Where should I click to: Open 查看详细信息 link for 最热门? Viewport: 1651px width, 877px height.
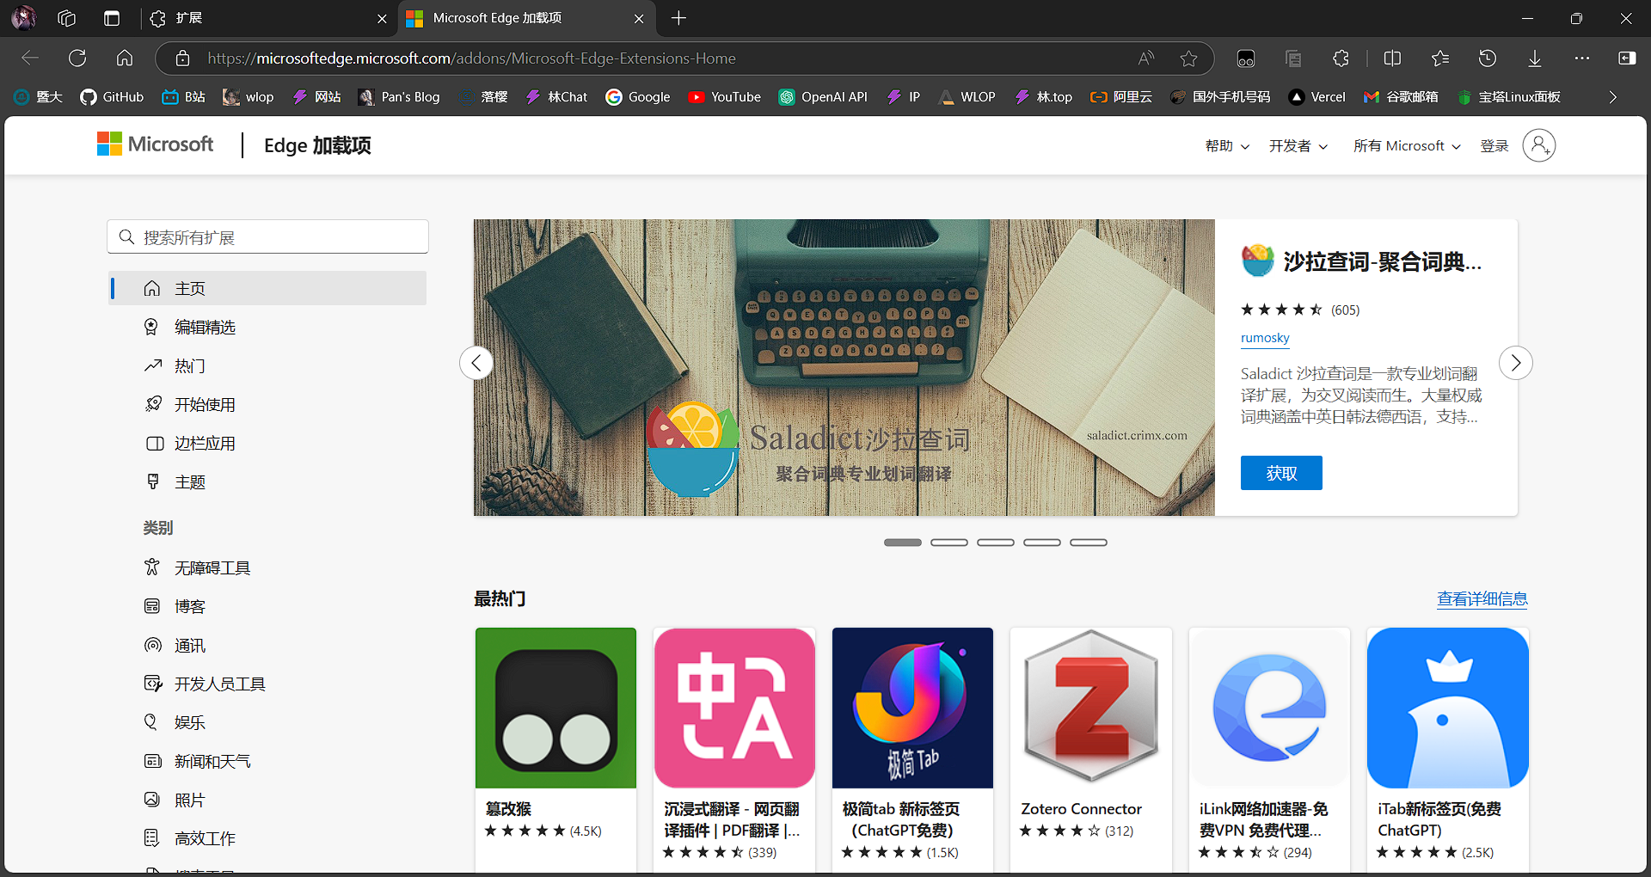[1482, 599]
